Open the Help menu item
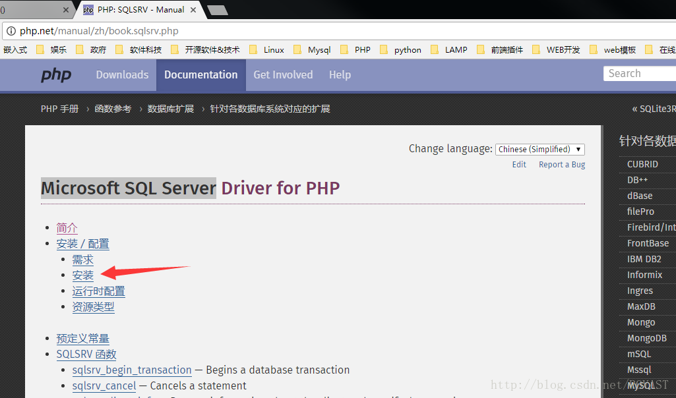Screen dimensions: 676x398 tap(340, 75)
